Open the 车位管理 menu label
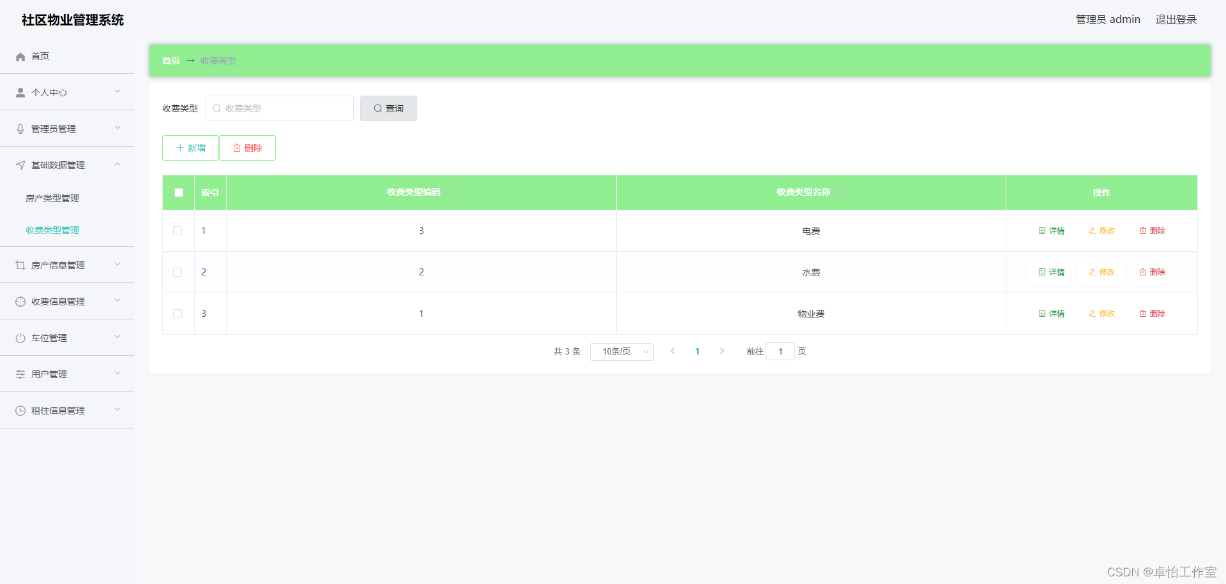This screenshot has width=1226, height=584. pos(49,338)
